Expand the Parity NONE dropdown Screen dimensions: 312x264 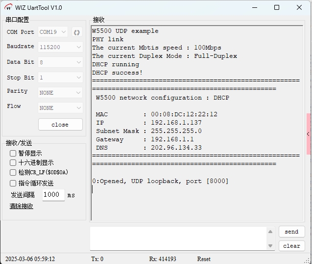[60, 93]
